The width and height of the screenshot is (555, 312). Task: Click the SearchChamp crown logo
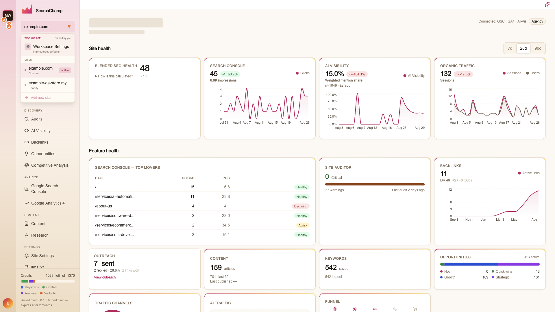tap(27, 10)
